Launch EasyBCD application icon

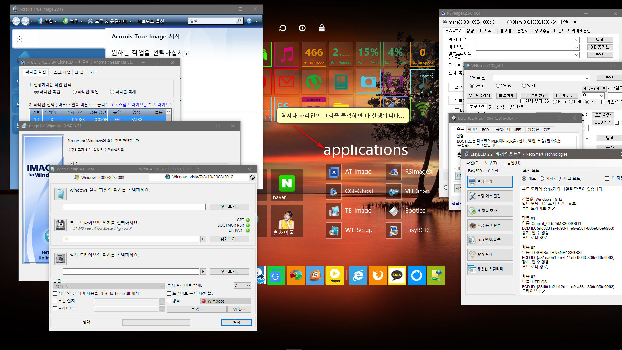(x=394, y=230)
